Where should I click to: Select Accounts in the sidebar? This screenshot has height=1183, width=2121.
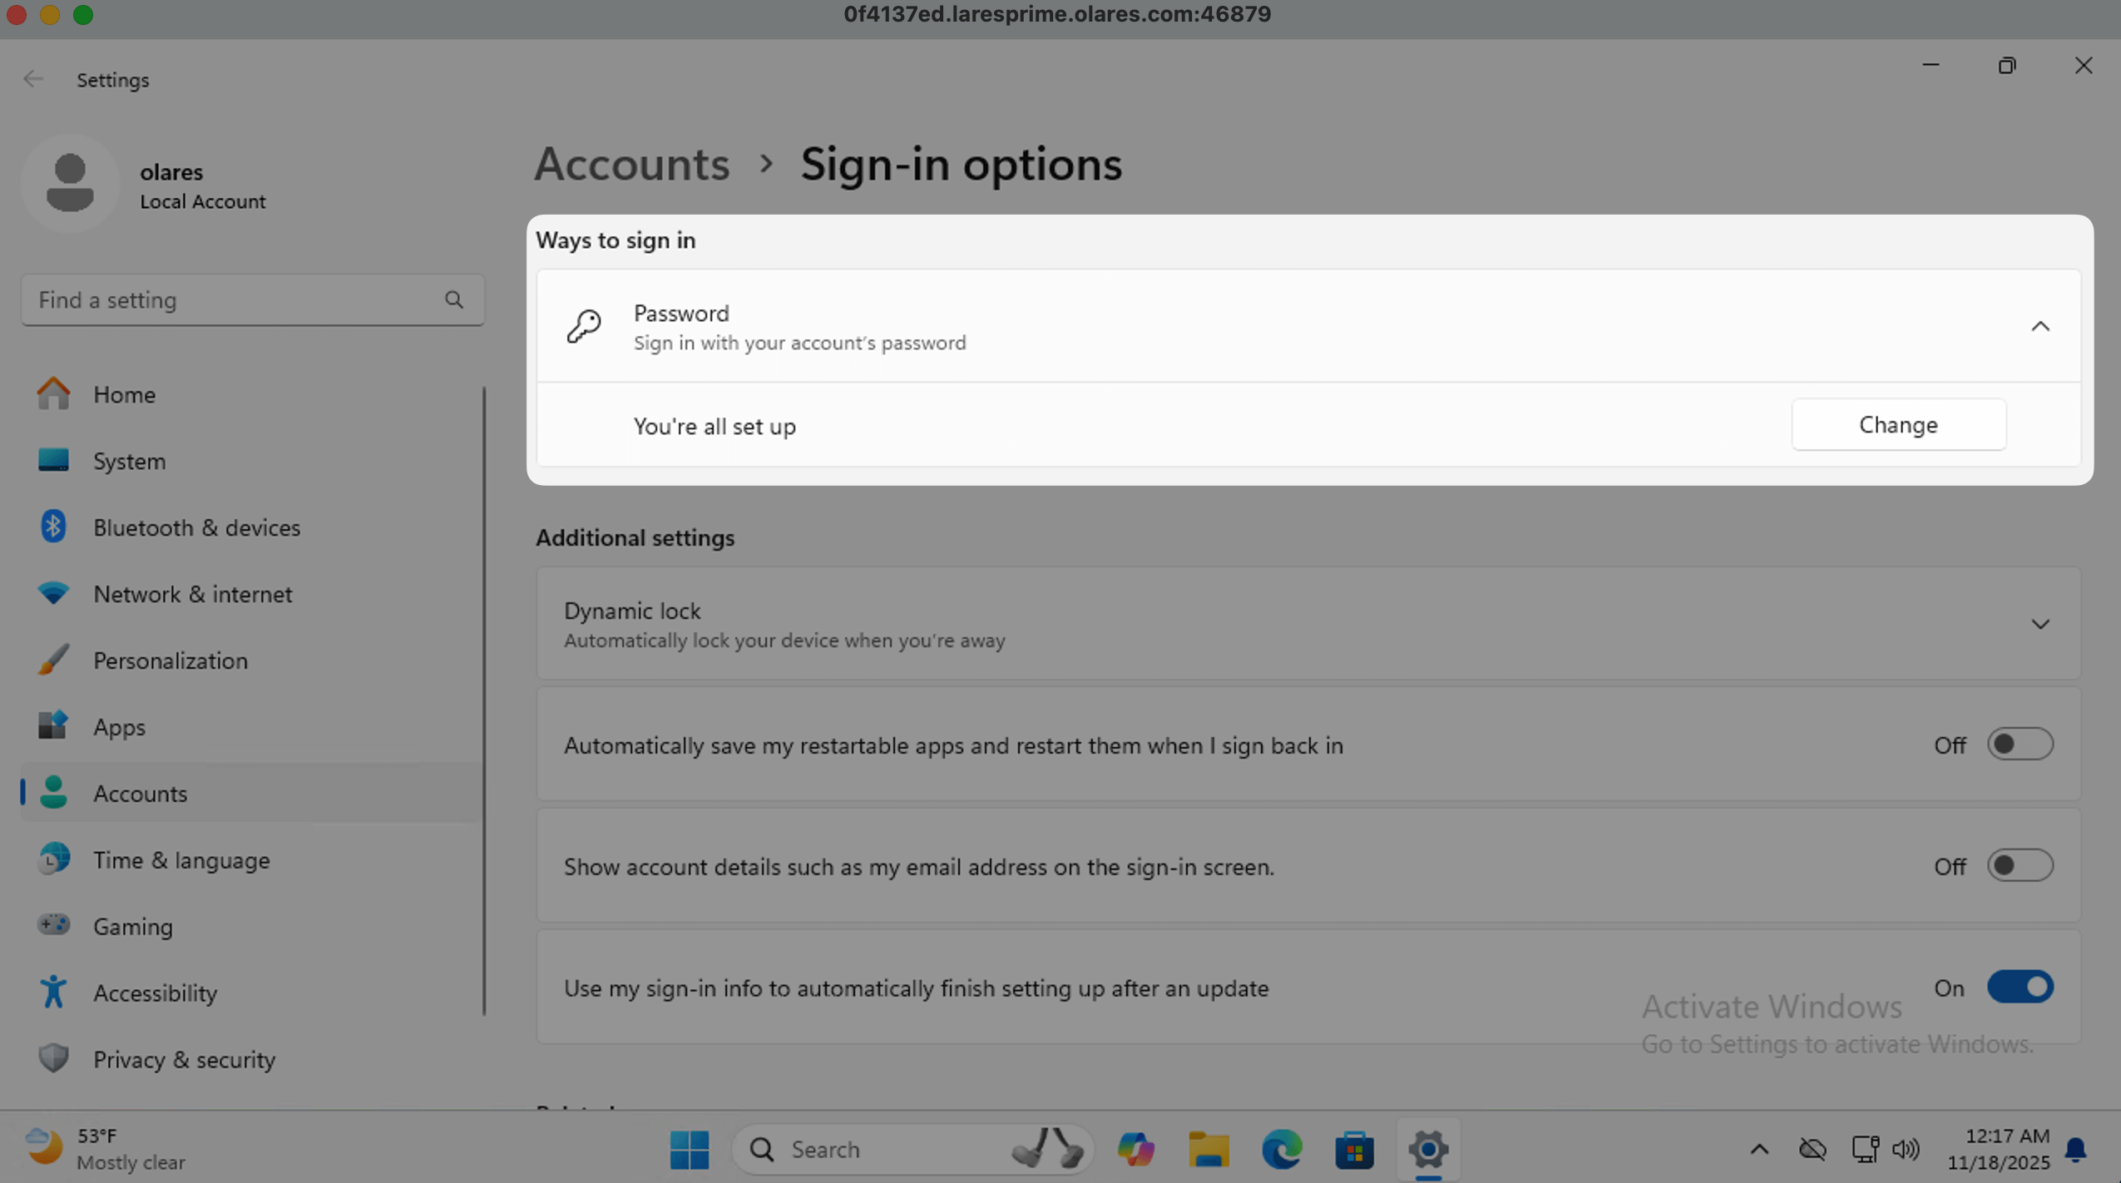(139, 793)
